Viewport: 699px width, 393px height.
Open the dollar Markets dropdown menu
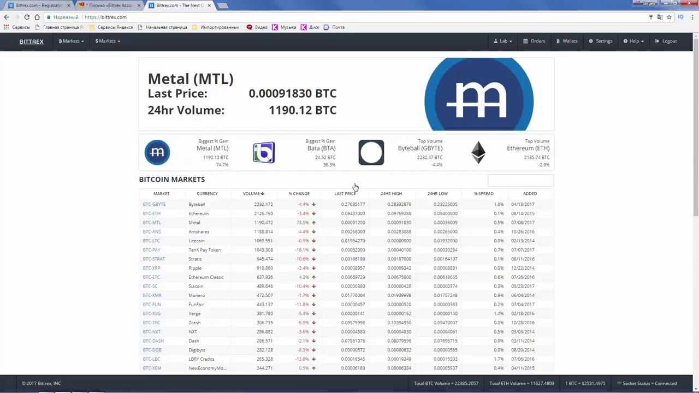[x=108, y=41]
